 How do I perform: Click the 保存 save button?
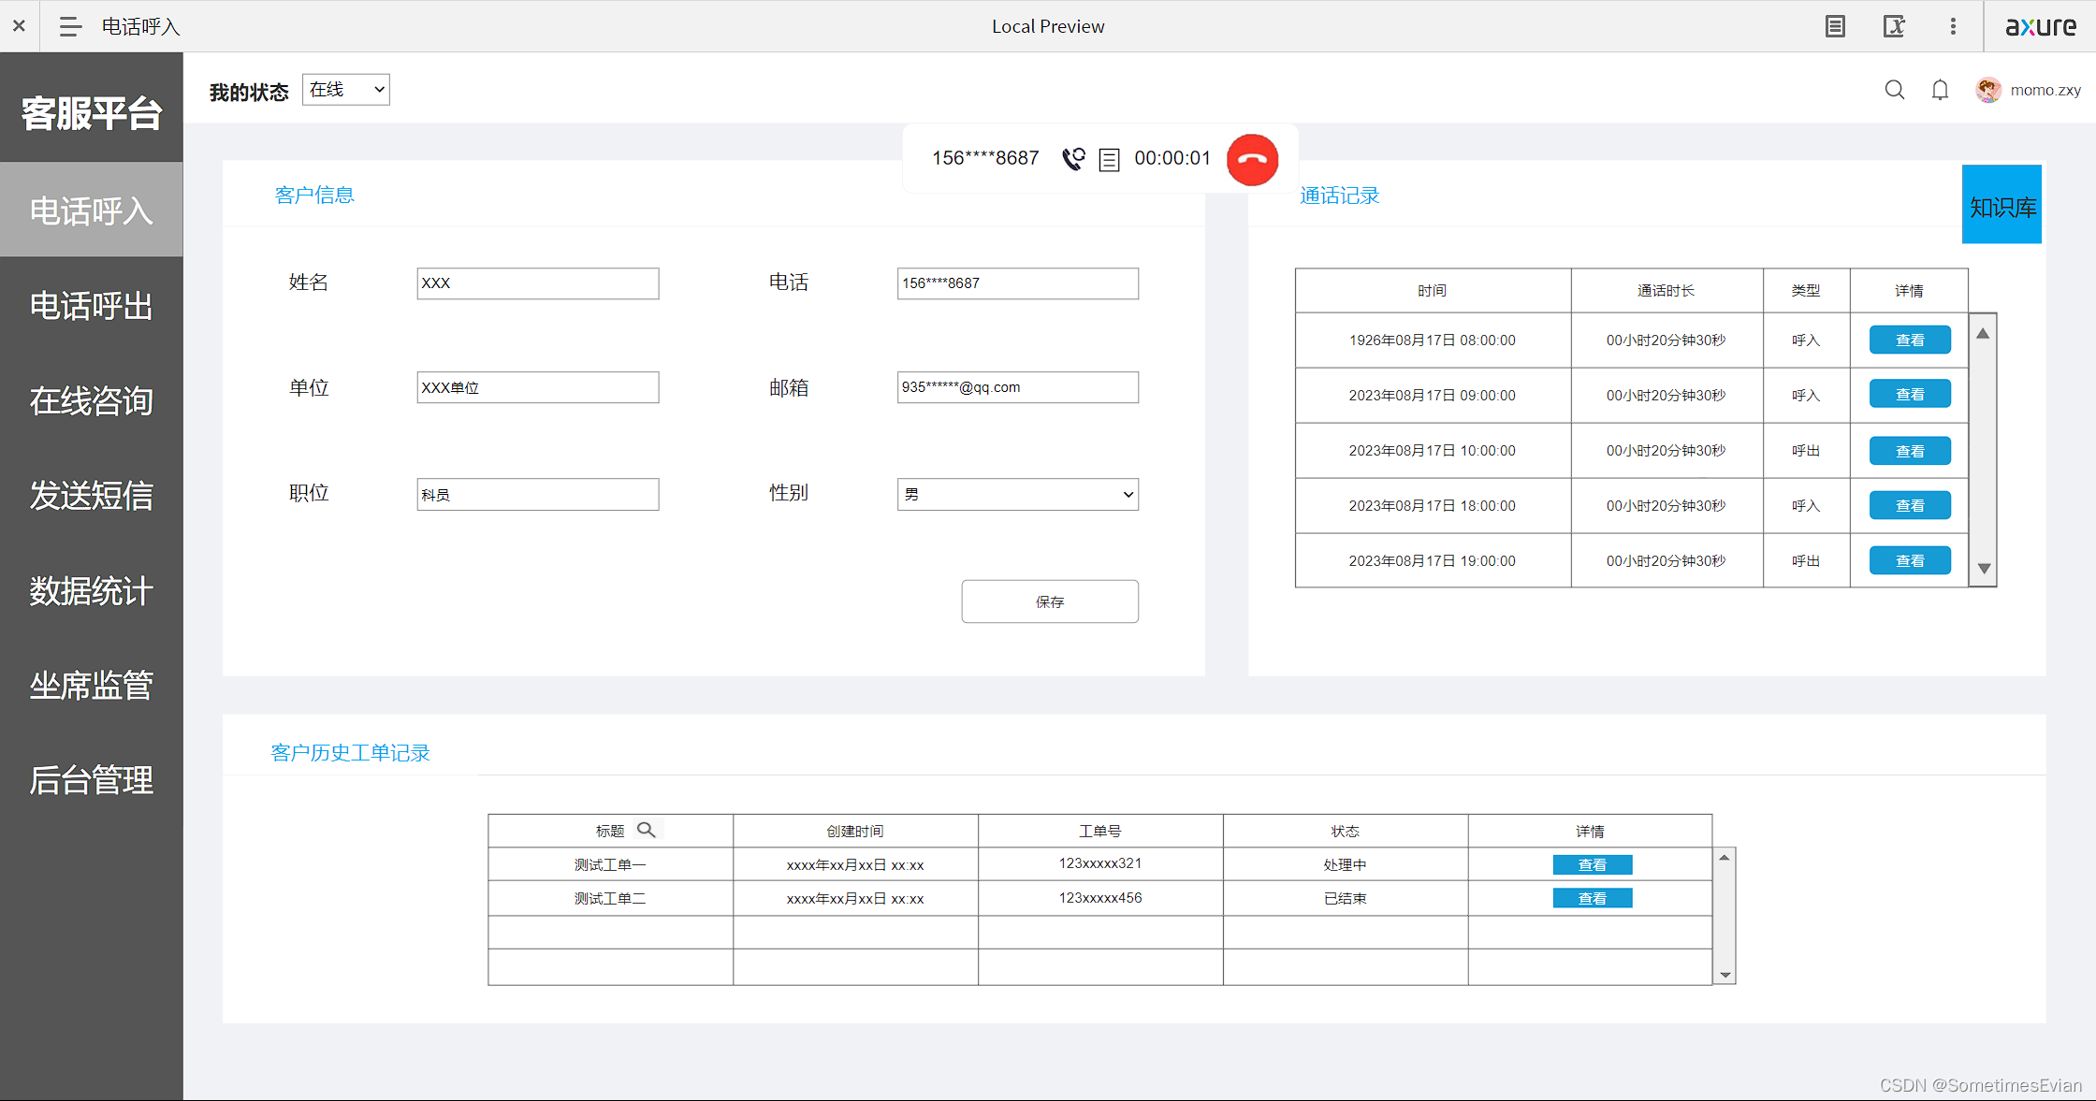coord(1049,601)
